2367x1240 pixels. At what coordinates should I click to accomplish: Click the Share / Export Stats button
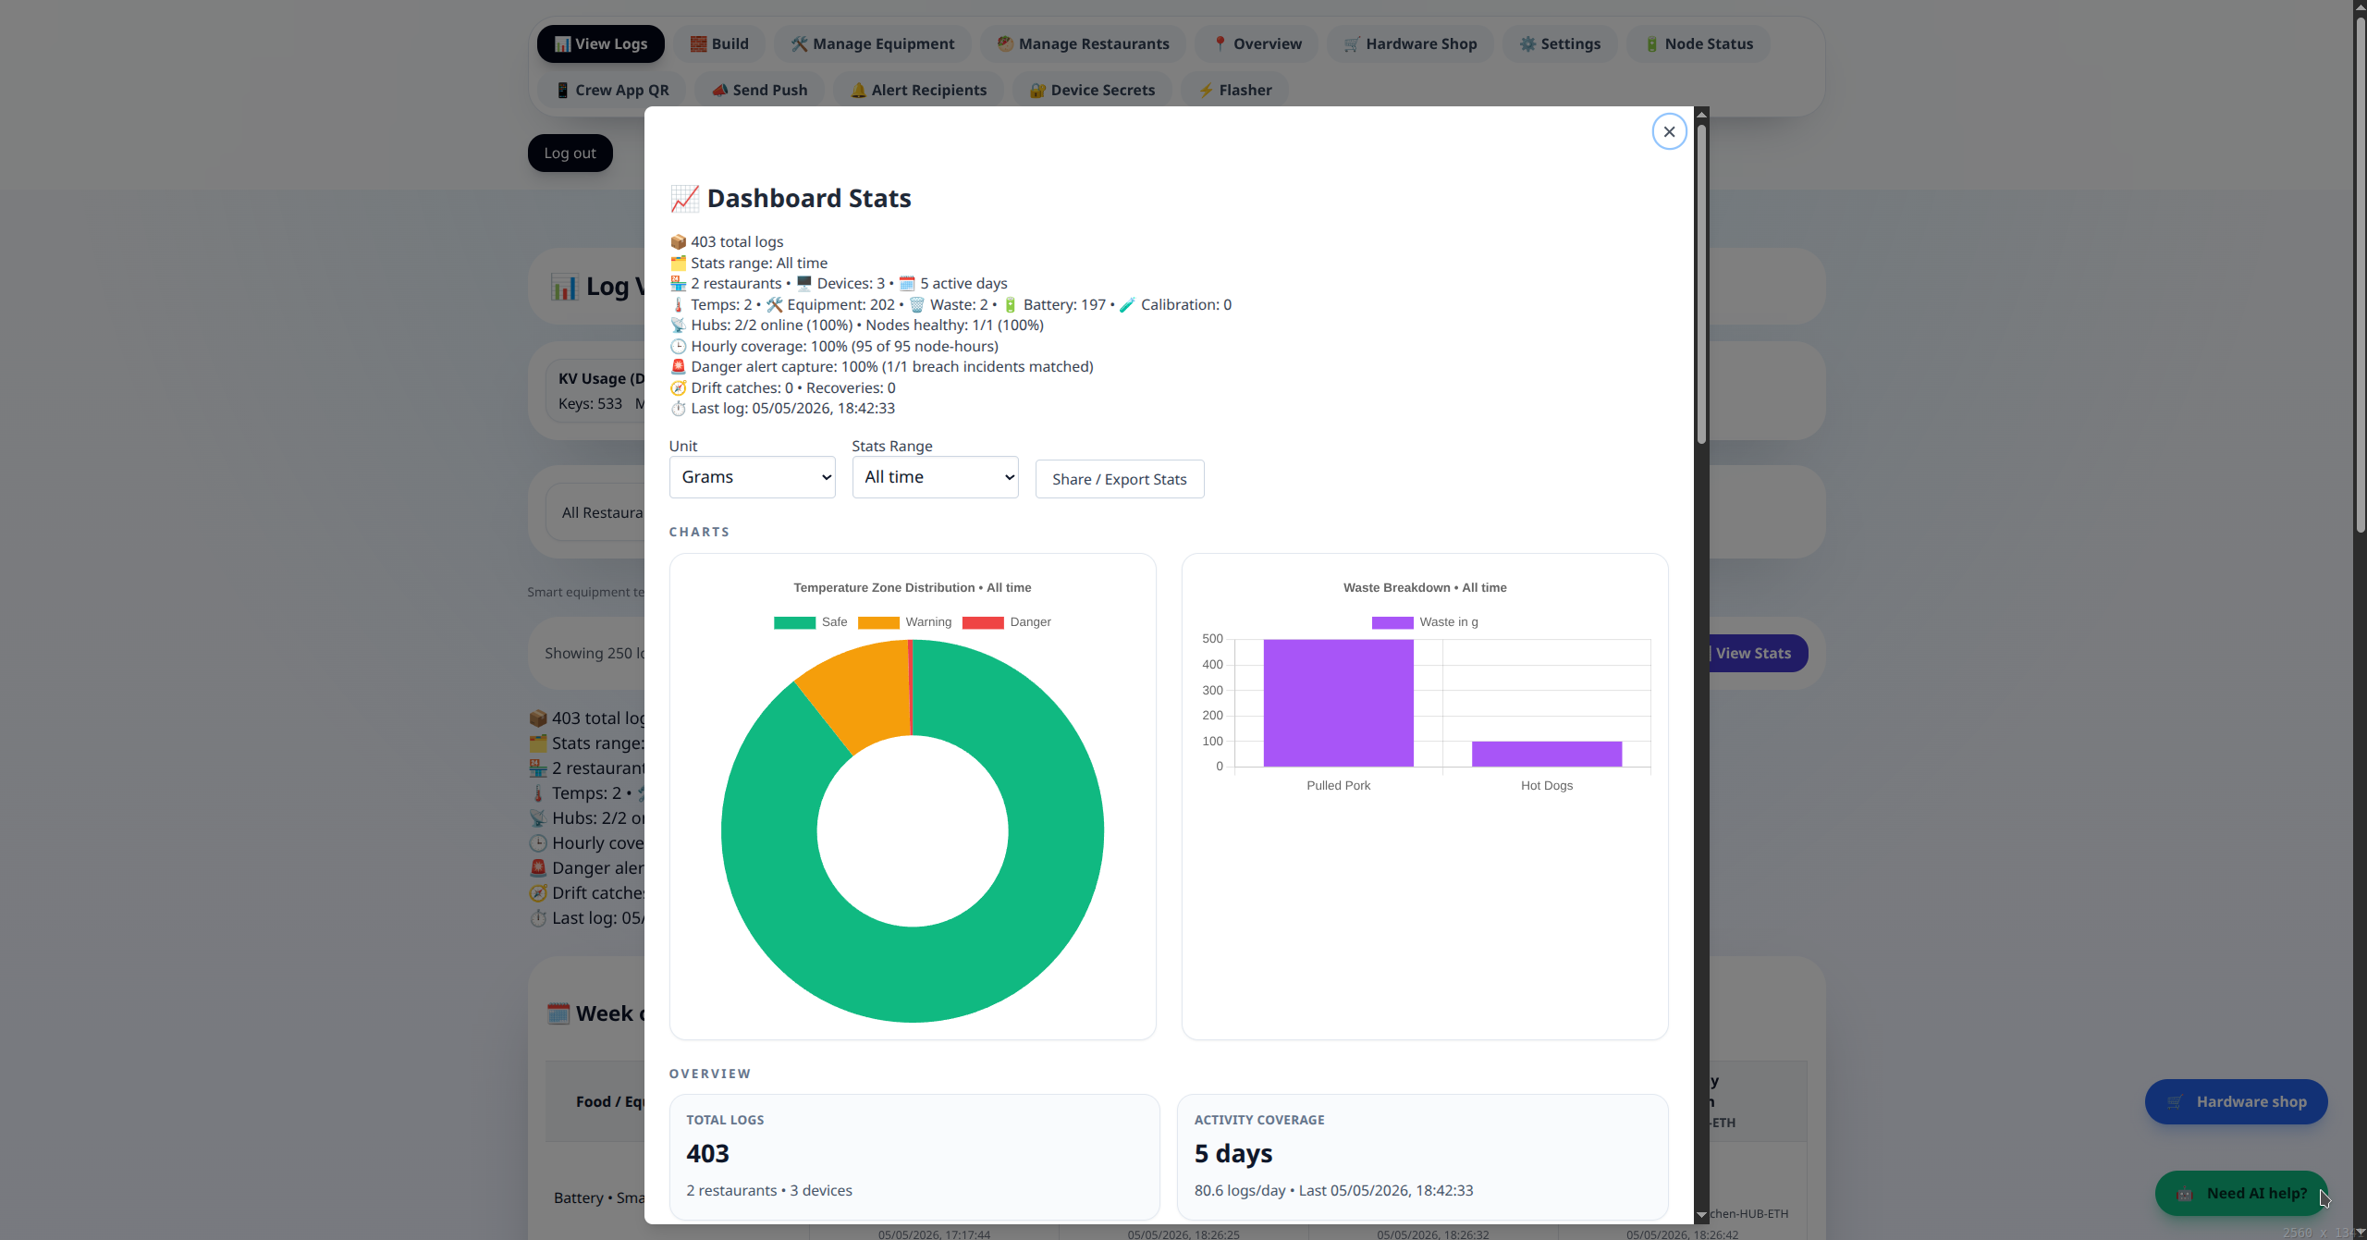coord(1120,479)
